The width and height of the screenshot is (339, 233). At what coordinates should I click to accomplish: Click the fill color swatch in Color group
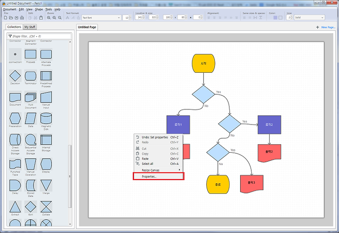click(275, 18)
